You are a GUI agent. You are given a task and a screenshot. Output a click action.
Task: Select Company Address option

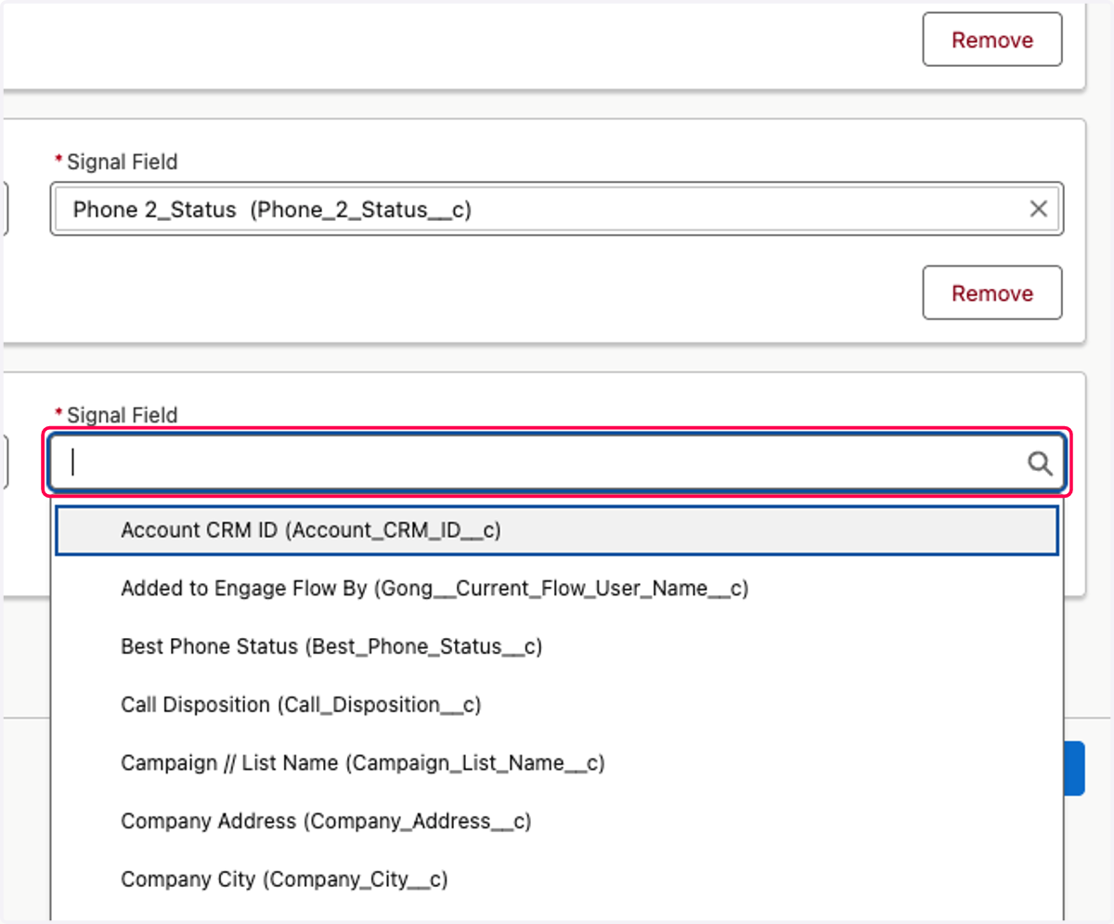coord(557,821)
